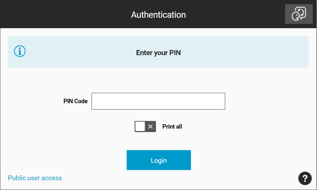Click the X mark on Print all switch
Viewport: 317px width, 190px height.
[x=150, y=127]
